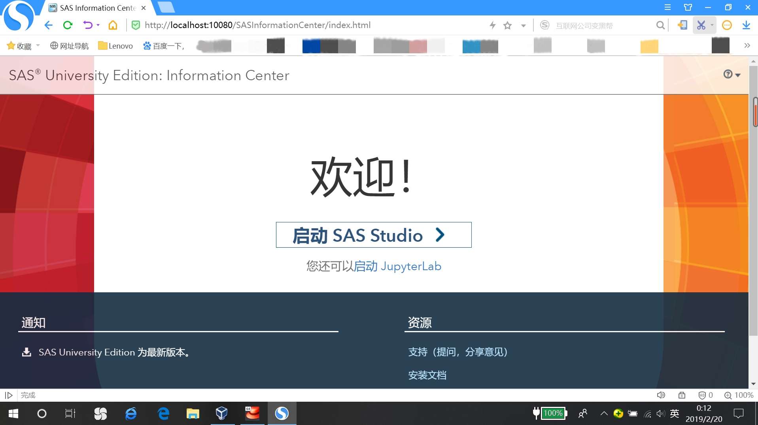Open the 百度一下 bookmark
Image resolution: width=758 pixels, height=425 pixels.
tap(164, 46)
